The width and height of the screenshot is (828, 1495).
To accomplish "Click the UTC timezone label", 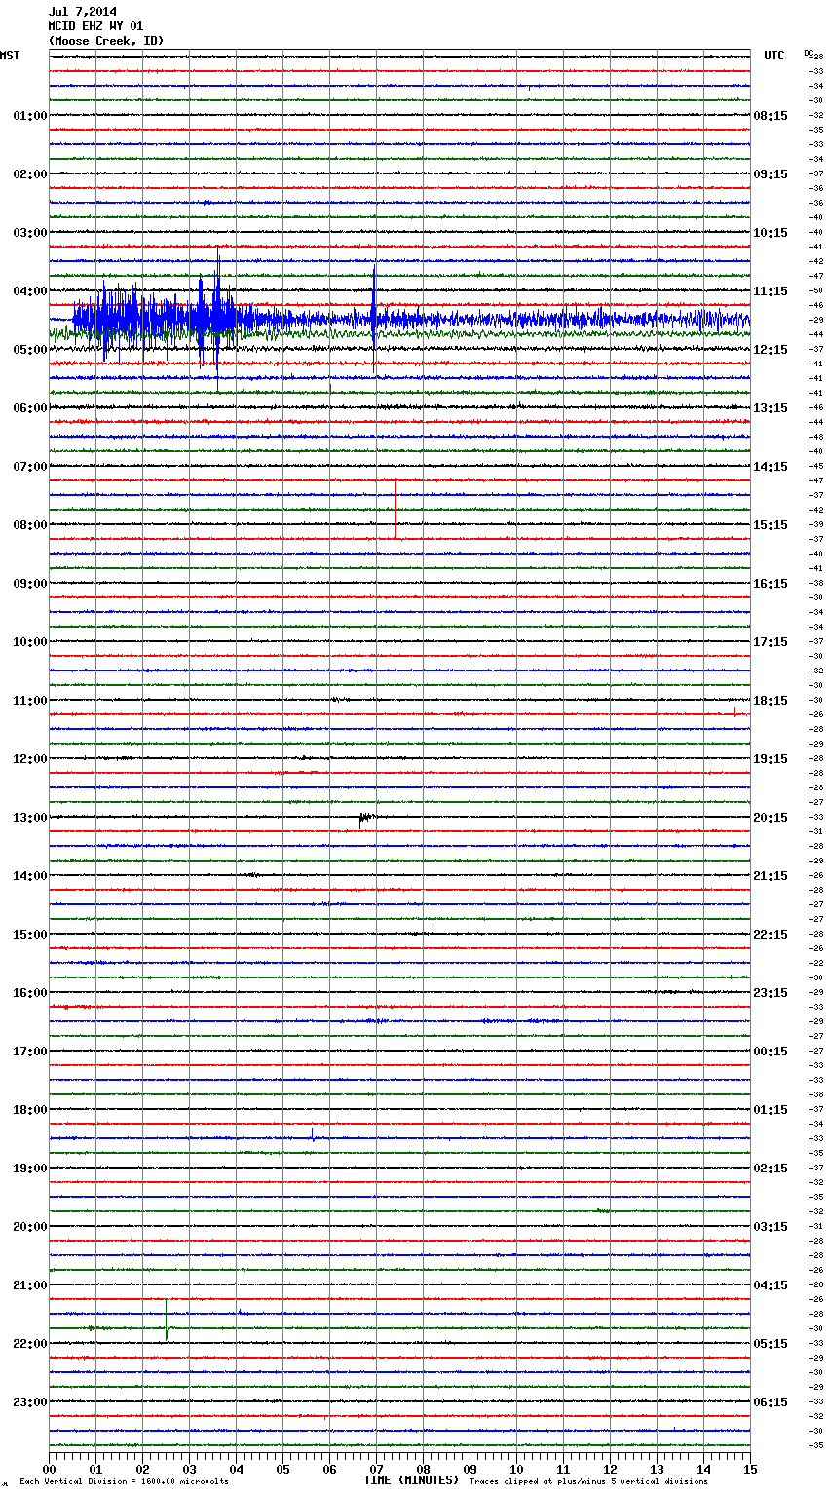I will coord(774,56).
